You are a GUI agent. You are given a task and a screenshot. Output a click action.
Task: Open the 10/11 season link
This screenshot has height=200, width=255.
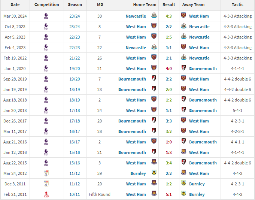tap(75, 194)
